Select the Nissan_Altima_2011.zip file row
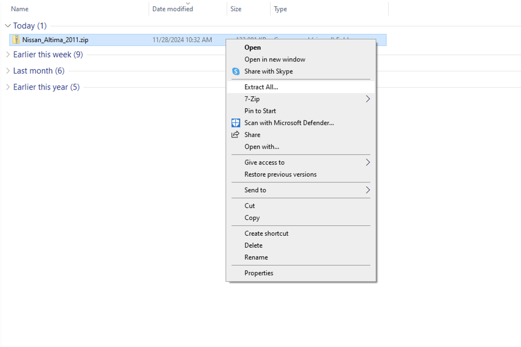 55,40
